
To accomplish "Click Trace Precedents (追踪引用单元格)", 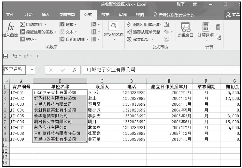I will pyautogui.click(x=144, y=25).
